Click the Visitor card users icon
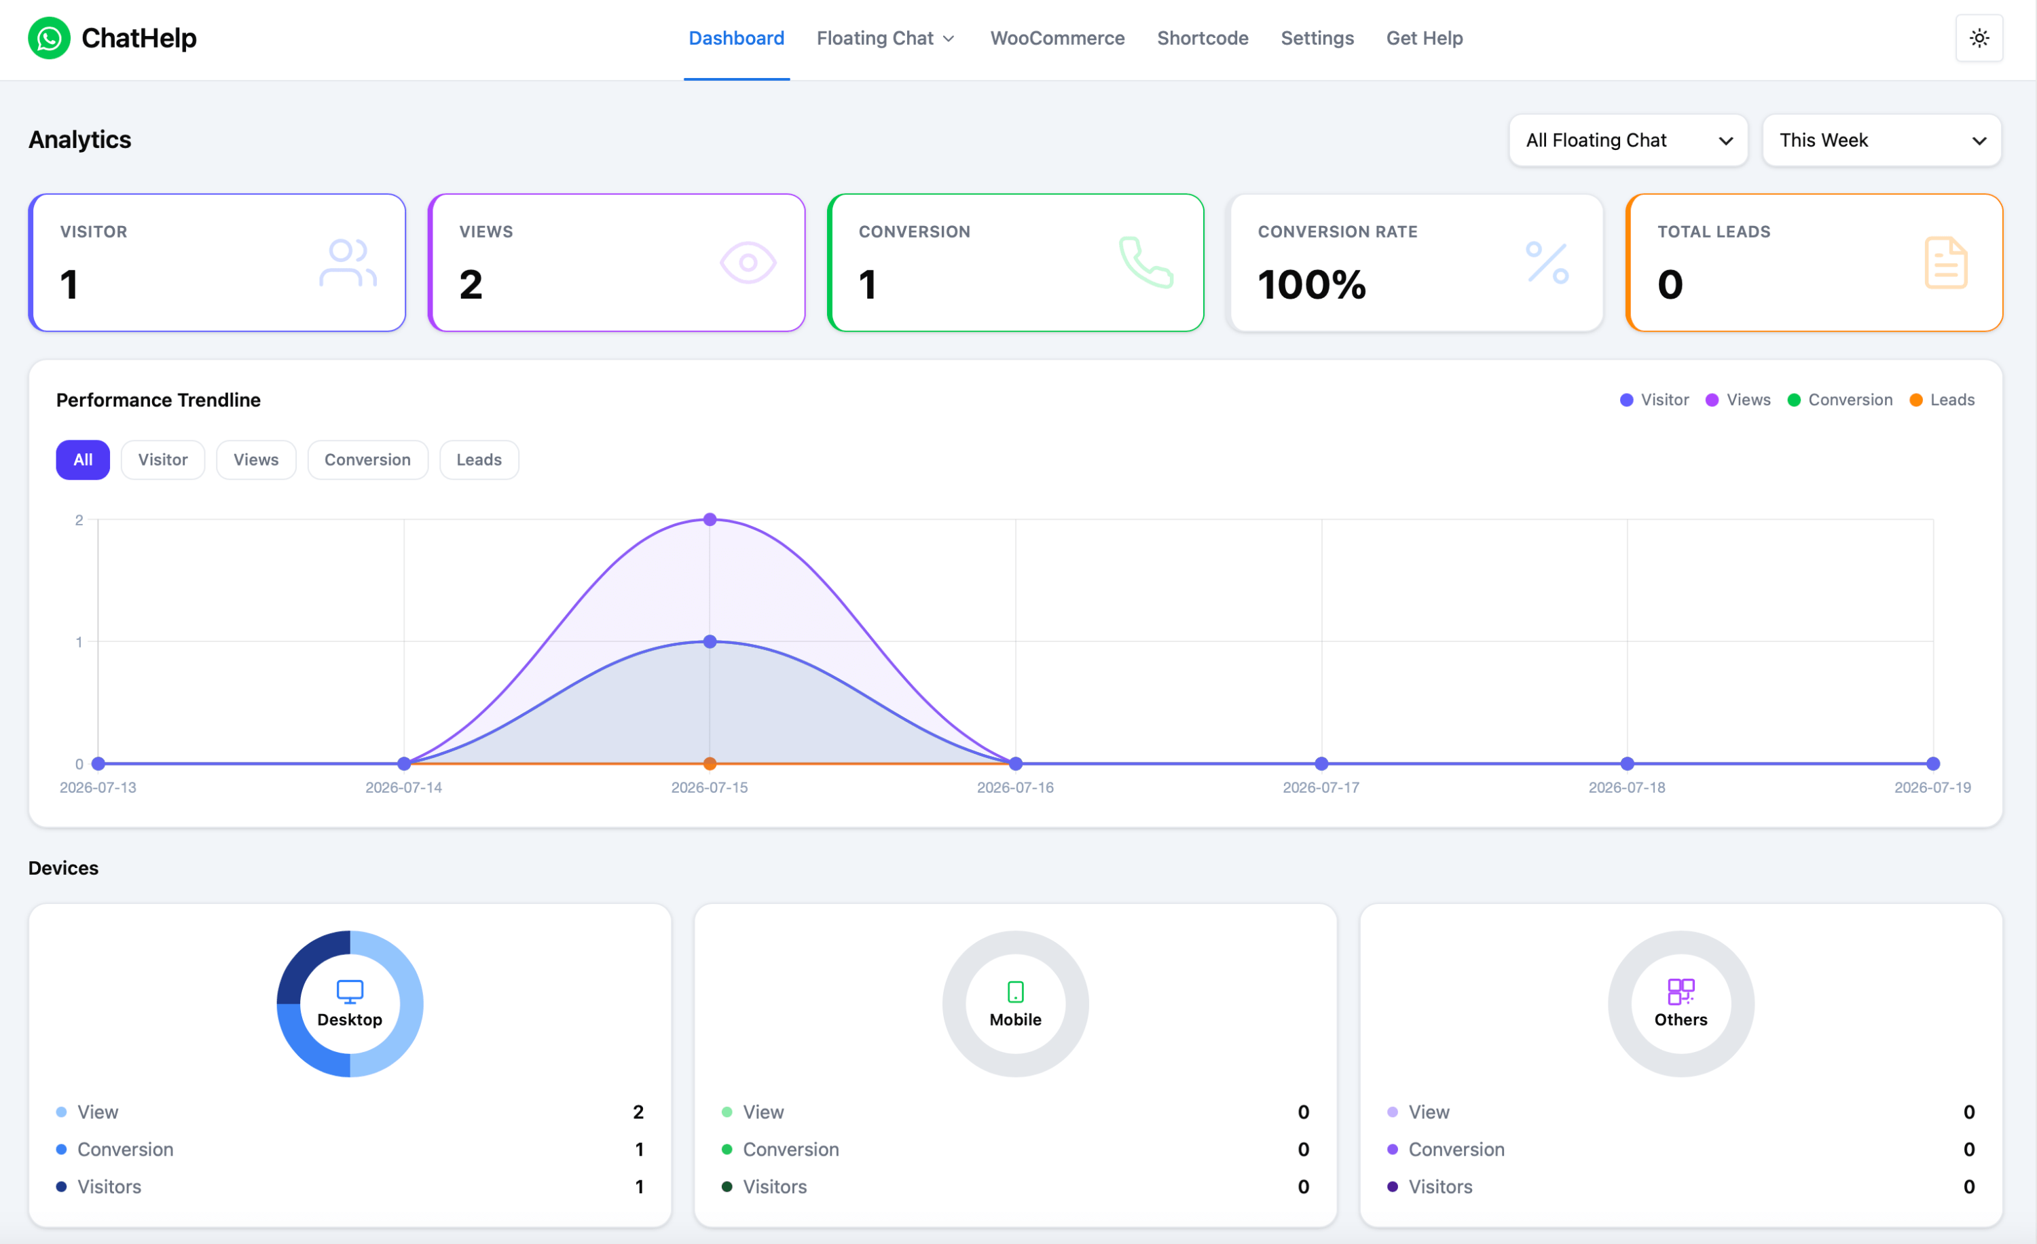 tap(348, 263)
